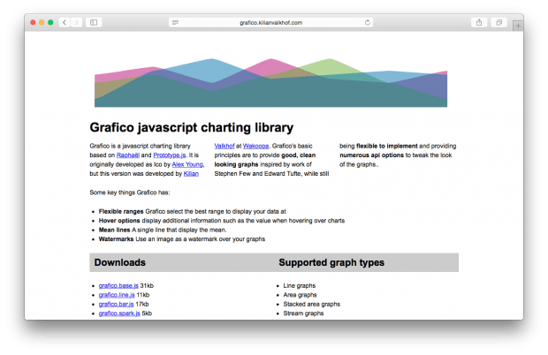Image resolution: width=548 pixels, height=355 pixels.
Task: Click the Safari back arrow button
Action: [65, 22]
